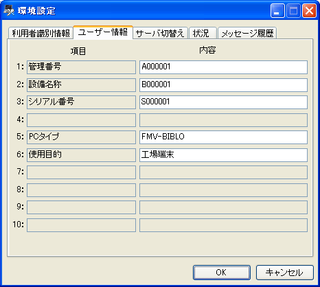Open the サーバ切替え tab
Image resolution: width=320 pixels, height=287 pixels.
click(160, 33)
